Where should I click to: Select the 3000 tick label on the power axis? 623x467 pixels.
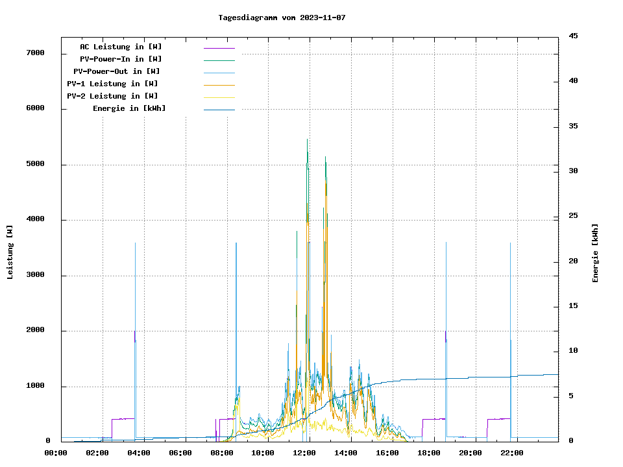[x=35, y=275]
